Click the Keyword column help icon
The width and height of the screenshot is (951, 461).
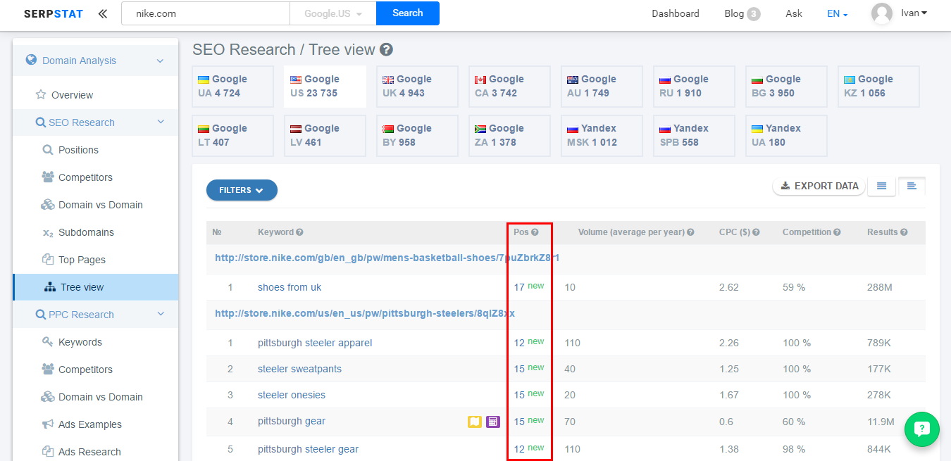[x=299, y=232]
